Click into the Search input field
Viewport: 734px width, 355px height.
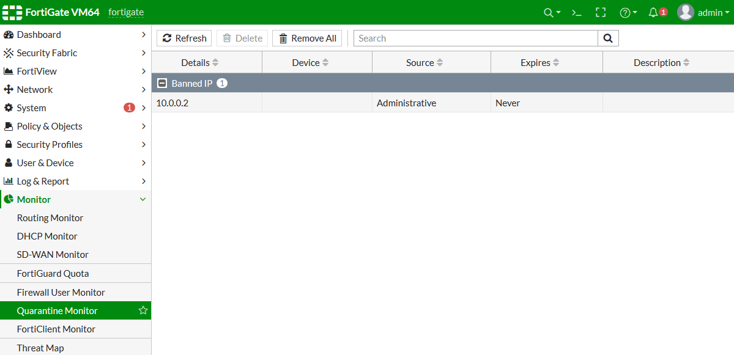coord(475,38)
